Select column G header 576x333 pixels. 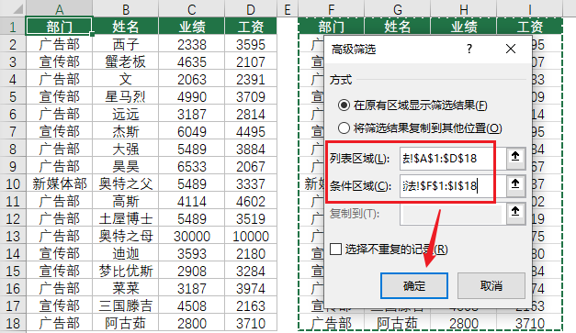(397, 8)
